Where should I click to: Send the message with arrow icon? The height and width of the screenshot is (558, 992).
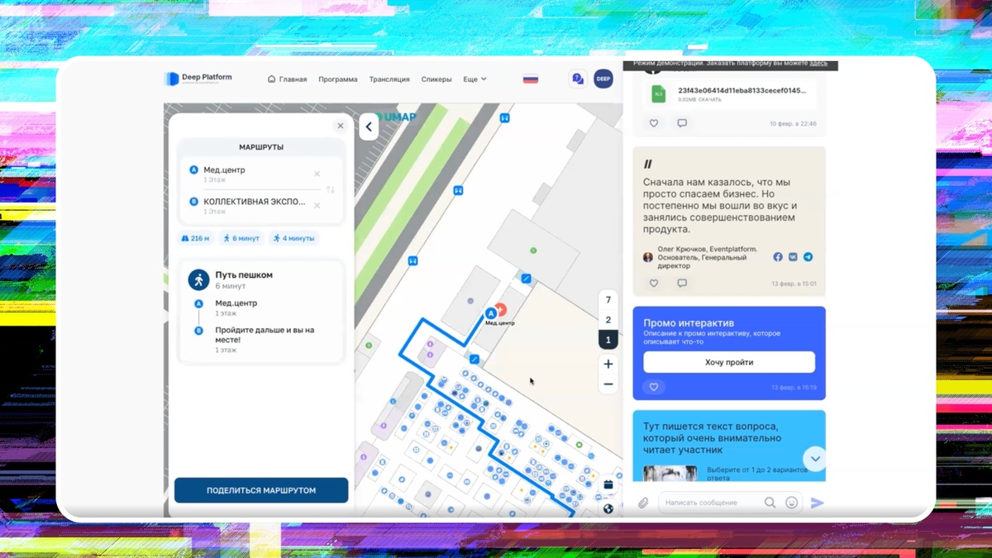817,503
